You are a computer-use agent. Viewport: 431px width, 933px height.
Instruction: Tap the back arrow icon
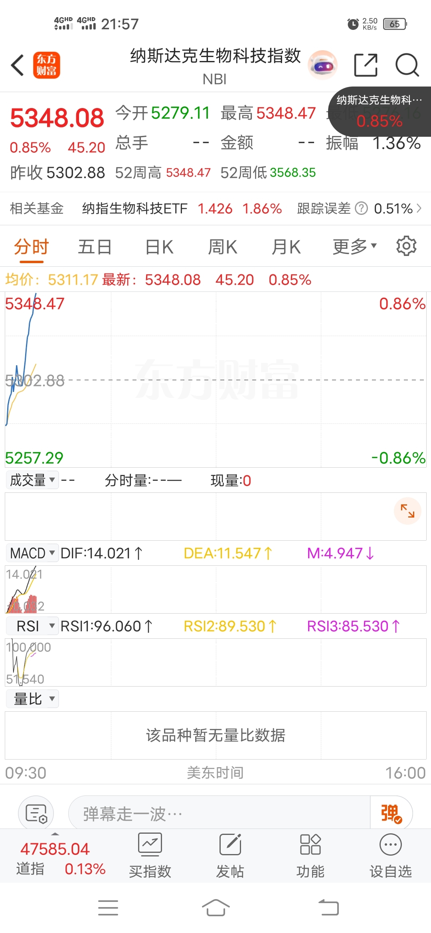(x=18, y=65)
